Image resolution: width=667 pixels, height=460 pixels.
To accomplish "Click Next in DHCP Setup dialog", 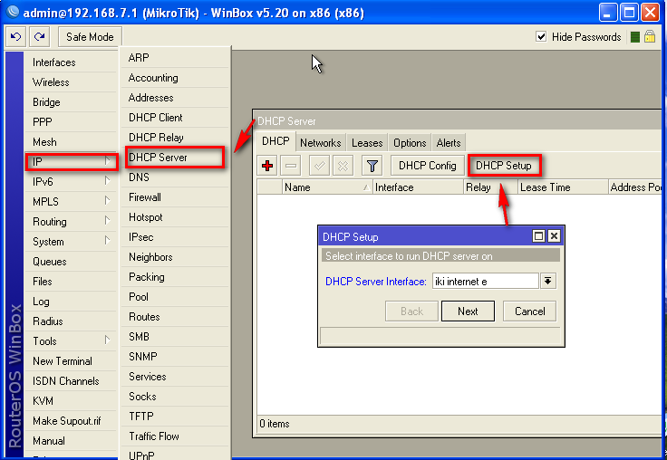I will coord(468,311).
